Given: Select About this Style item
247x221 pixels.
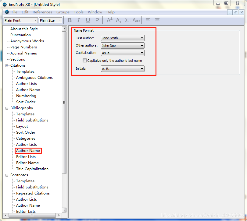Looking at the screenshot, I should (x=24, y=29).
